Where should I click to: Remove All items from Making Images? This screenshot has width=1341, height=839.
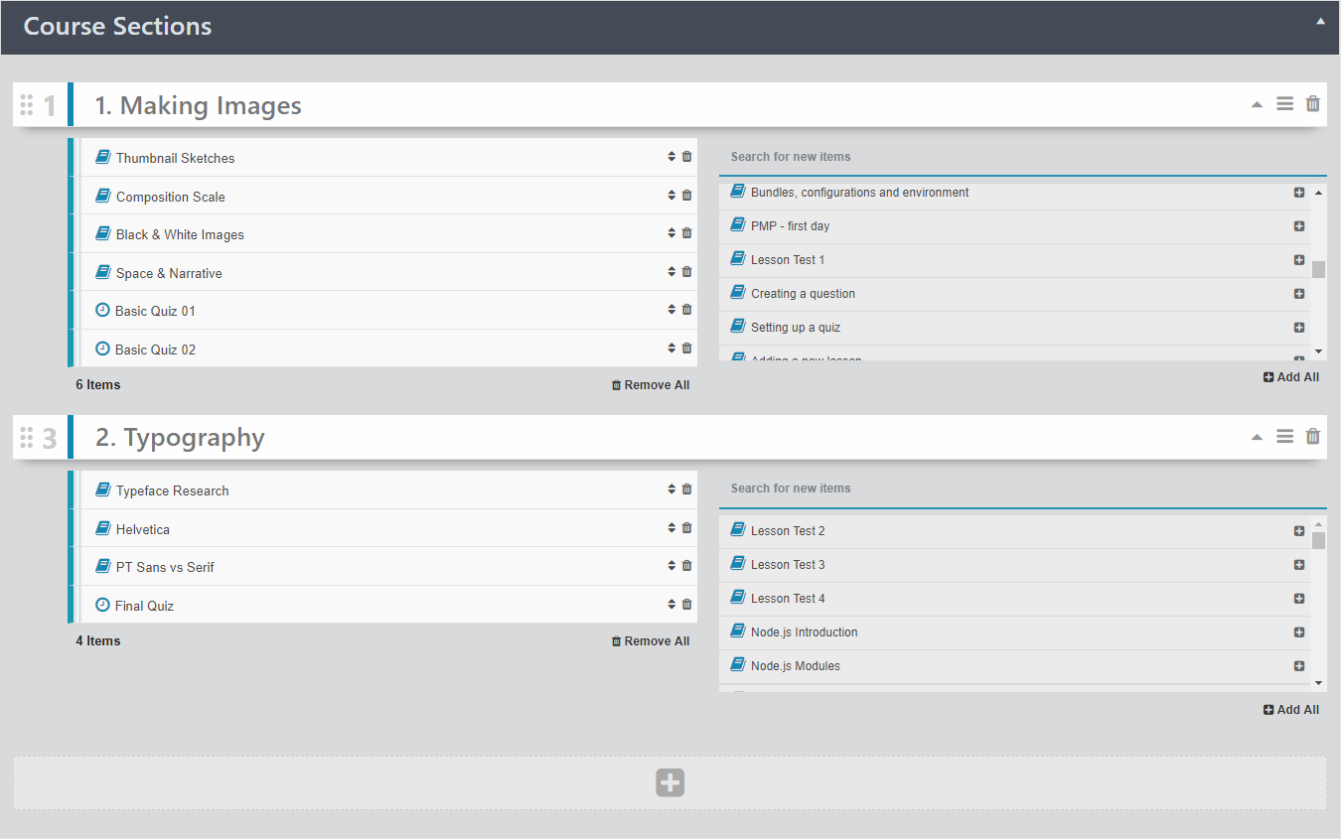coord(650,385)
